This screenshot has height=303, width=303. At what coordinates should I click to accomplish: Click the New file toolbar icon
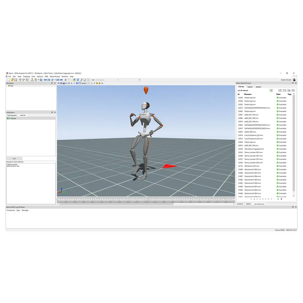8,80
